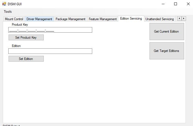Viewport: 193px width, 126px height.
Task: Click into the Edition text box
Action: point(50,51)
